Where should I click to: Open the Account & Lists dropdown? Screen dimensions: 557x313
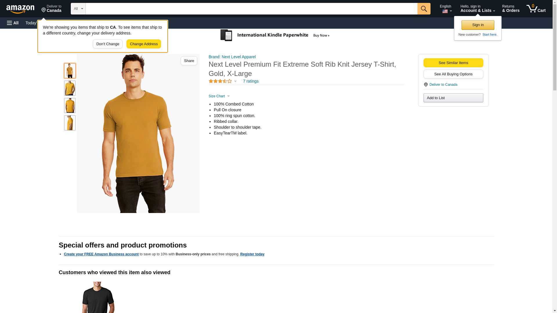(478, 9)
